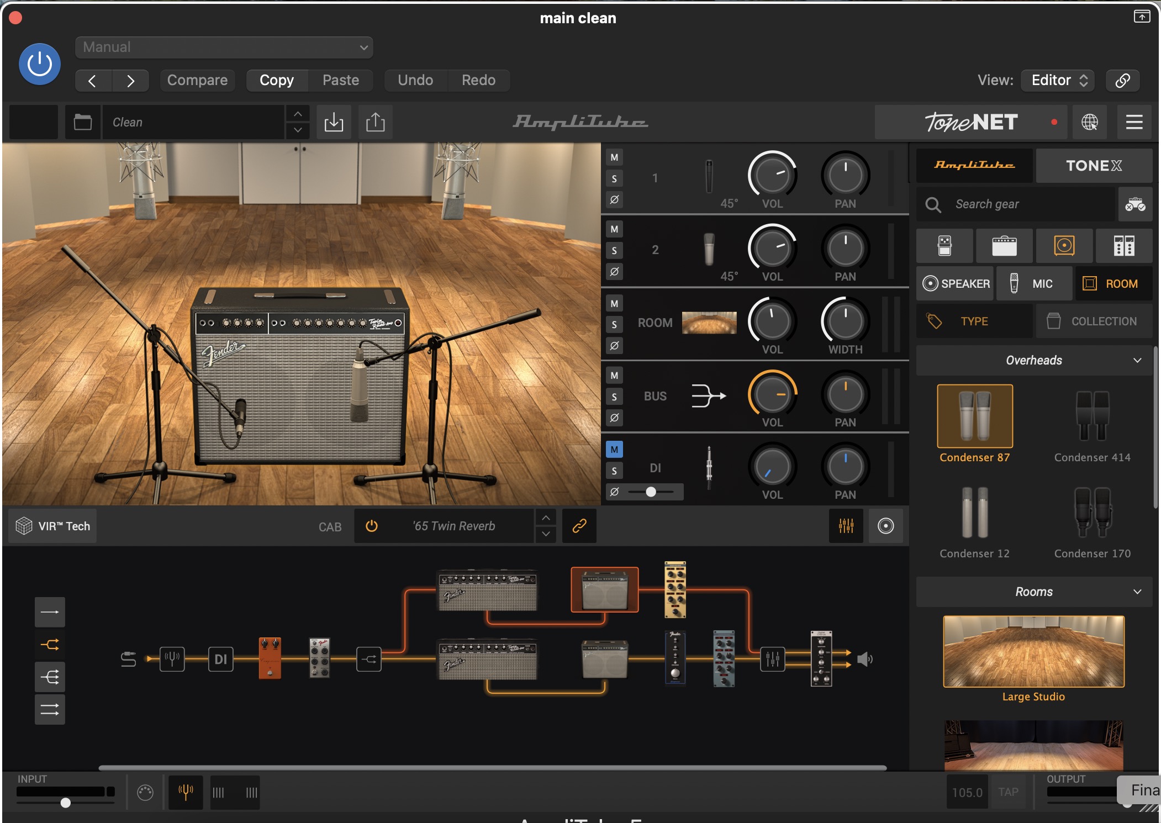Click the TAP tempo button
1161x823 pixels.
coord(1008,793)
